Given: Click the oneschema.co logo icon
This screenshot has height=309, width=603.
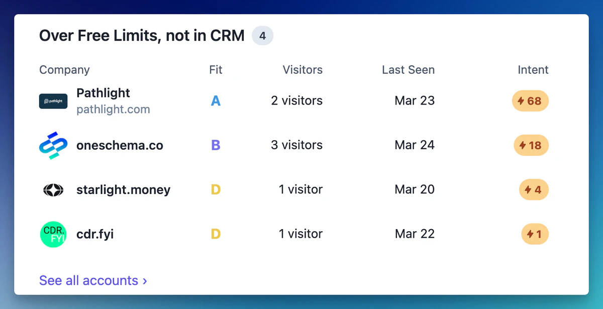Looking at the screenshot, I should (x=53, y=145).
